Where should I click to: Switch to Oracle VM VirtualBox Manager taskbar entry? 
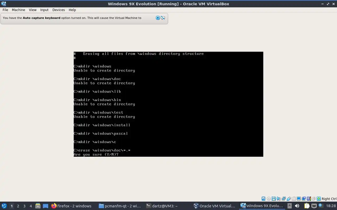[215, 206]
